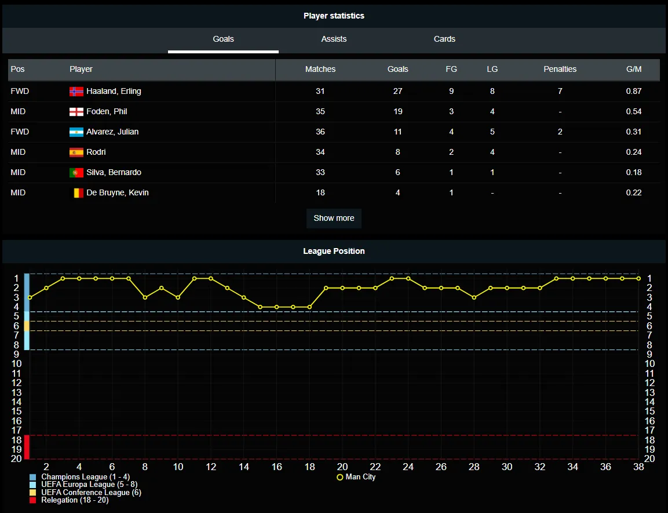668x513 pixels.
Task: Expand the list with Show more
Action: click(334, 218)
